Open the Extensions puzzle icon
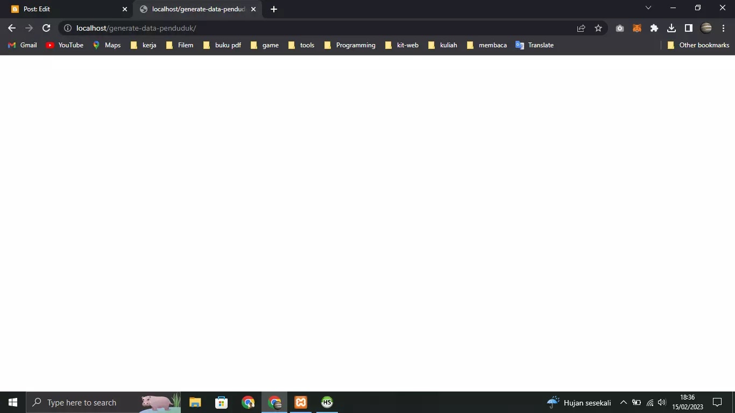 click(x=654, y=28)
